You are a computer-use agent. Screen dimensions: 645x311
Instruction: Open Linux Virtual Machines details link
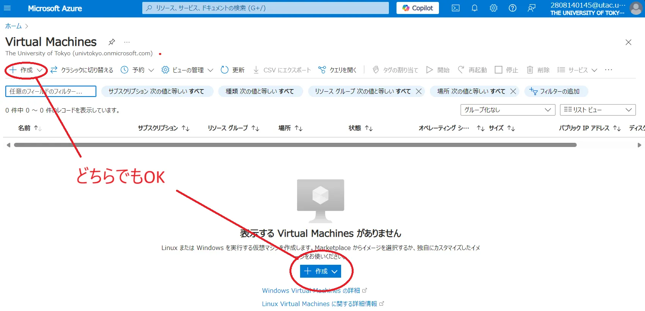tap(319, 304)
